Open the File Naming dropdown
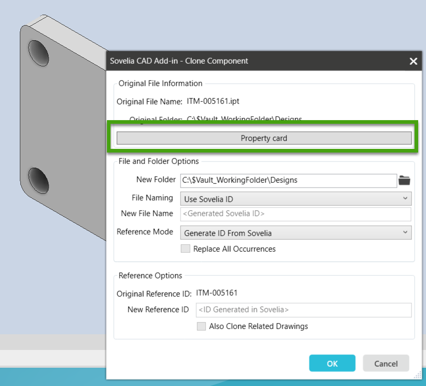Viewport: 426px width, 386px height. pos(296,198)
